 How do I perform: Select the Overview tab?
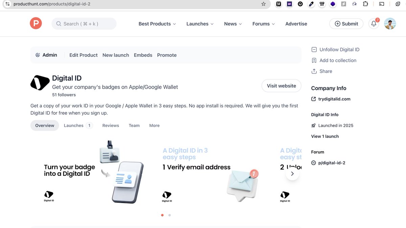point(45,126)
